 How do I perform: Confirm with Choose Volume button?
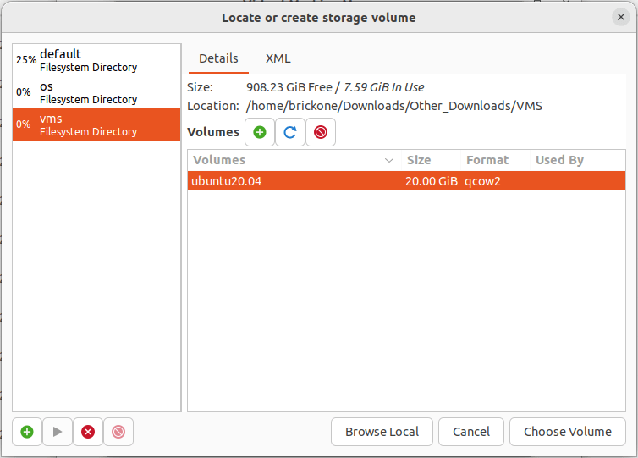tap(567, 432)
